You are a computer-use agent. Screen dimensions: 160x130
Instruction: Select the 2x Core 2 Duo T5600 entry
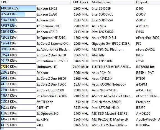coord(51,84)
